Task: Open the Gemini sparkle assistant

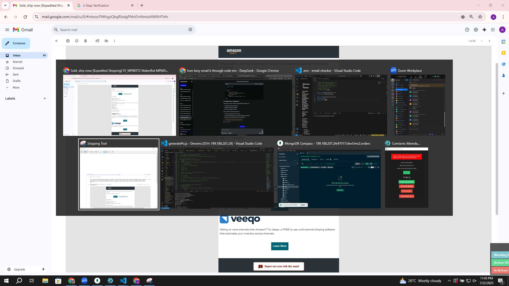Action: [x=484, y=30]
